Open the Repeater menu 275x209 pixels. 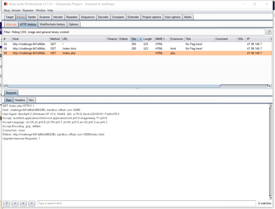pyautogui.click(x=28, y=10)
